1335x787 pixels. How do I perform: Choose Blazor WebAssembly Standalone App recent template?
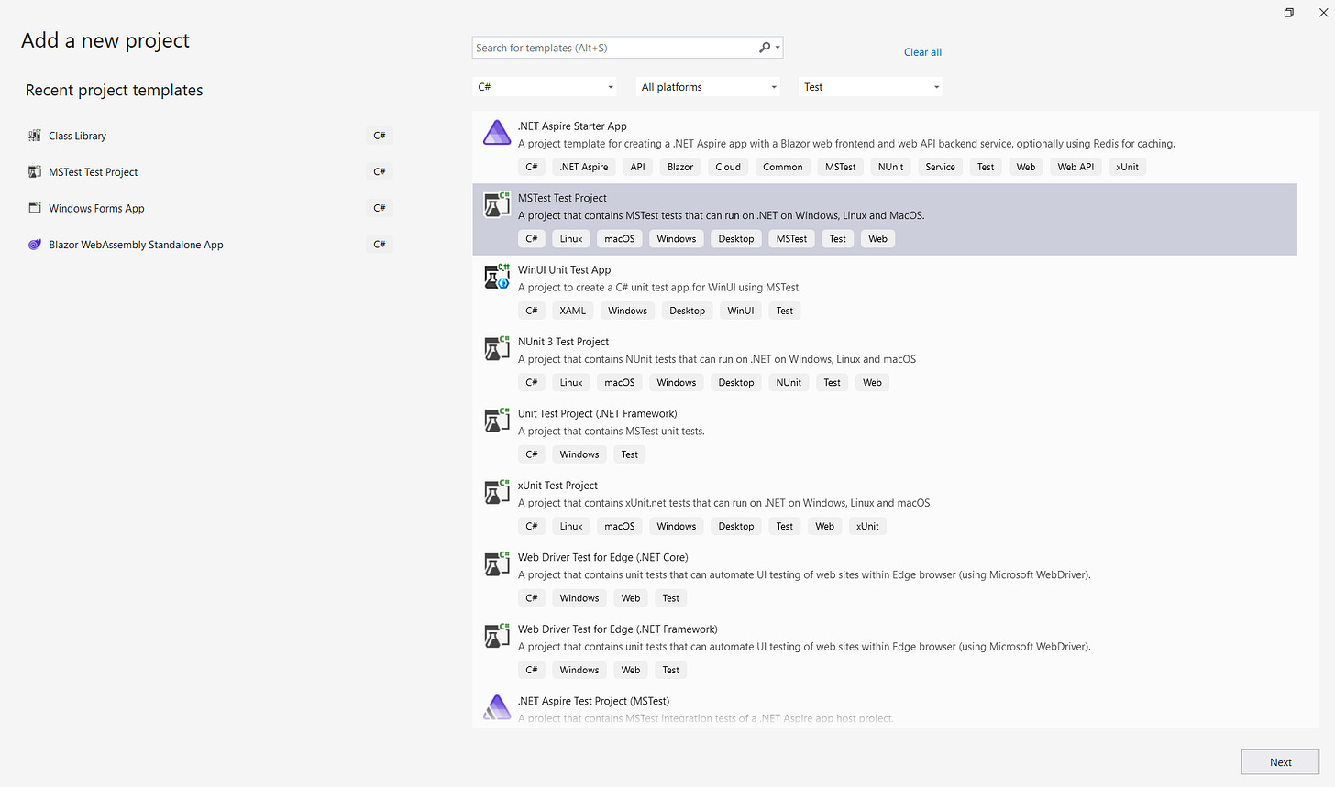(x=209, y=245)
